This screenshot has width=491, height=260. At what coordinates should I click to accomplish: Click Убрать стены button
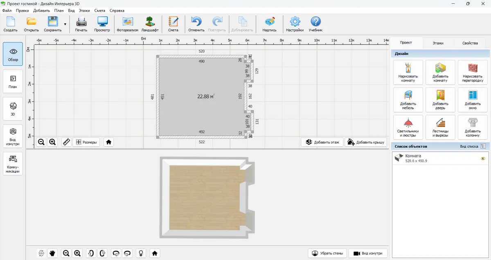pos(327,253)
